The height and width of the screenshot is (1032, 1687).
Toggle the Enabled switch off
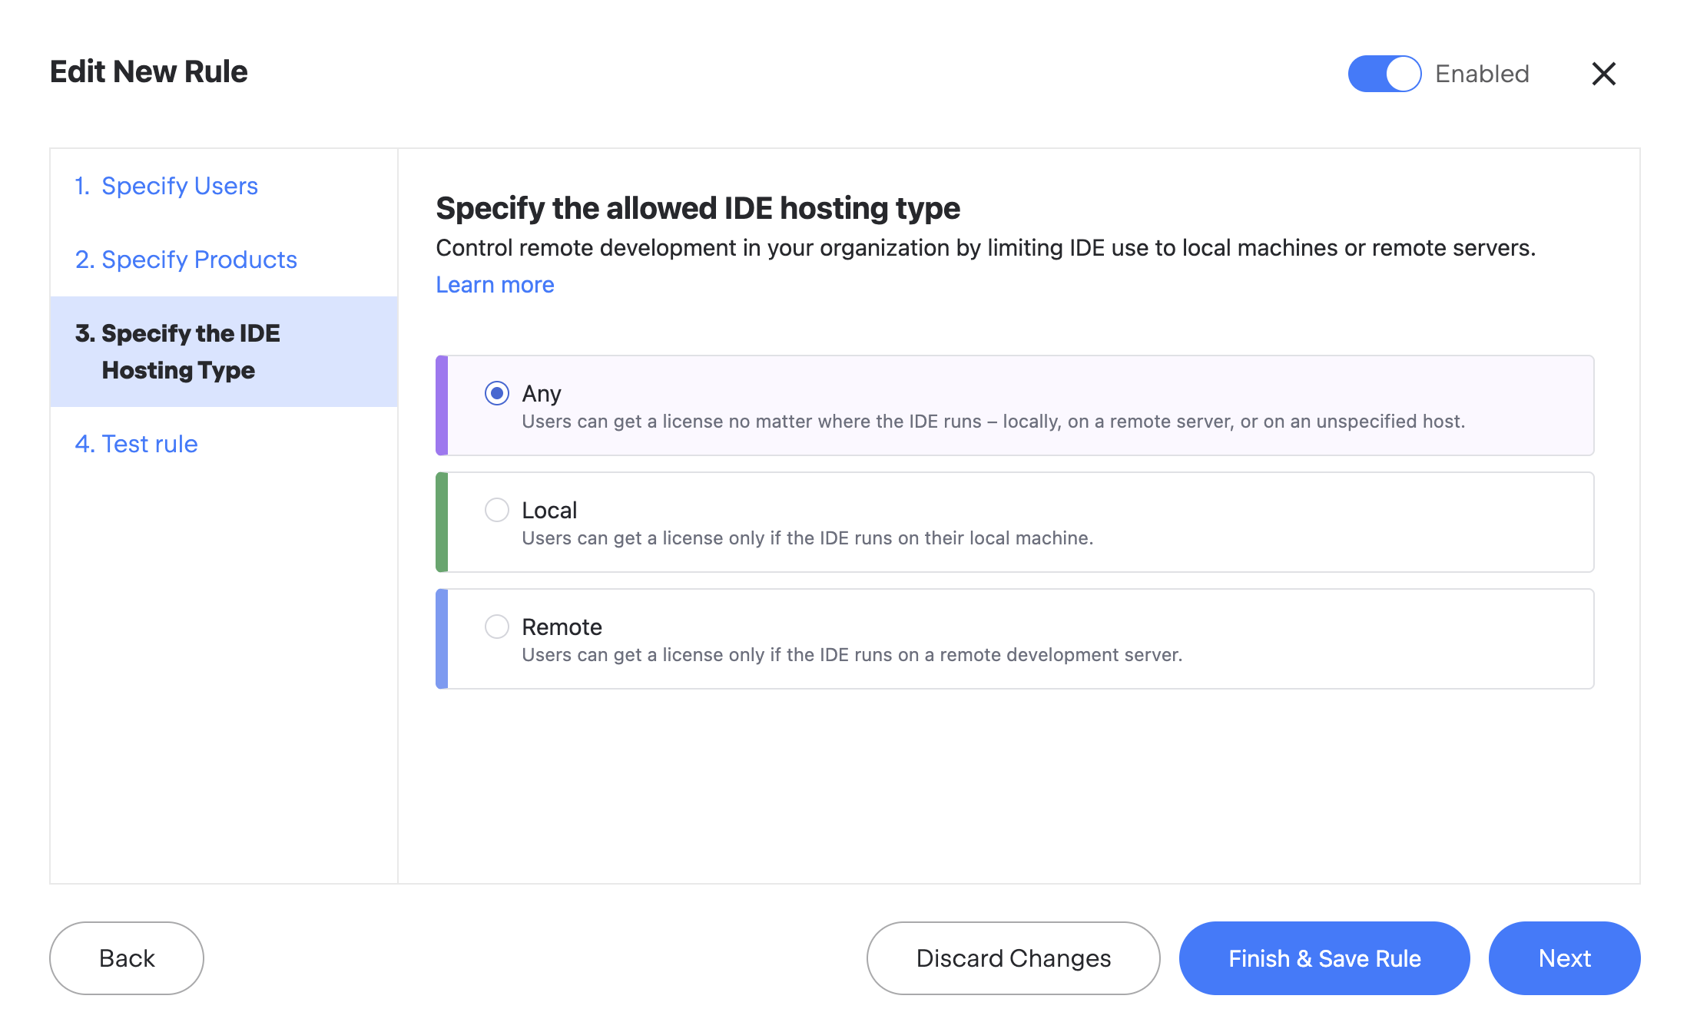click(1384, 74)
